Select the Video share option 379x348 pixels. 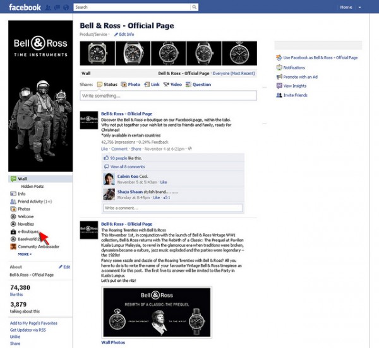click(172, 84)
